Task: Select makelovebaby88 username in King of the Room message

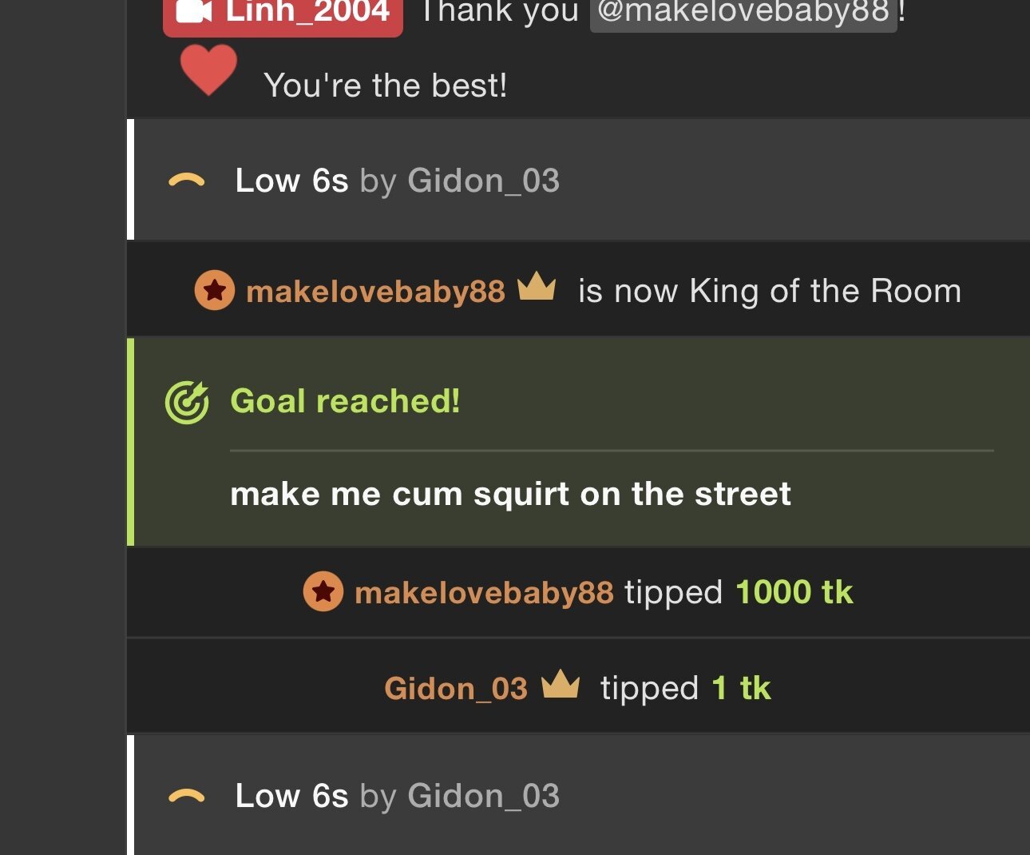Action: (375, 292)
